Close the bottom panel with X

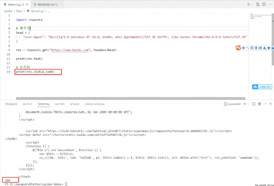(x=271, y=104)
